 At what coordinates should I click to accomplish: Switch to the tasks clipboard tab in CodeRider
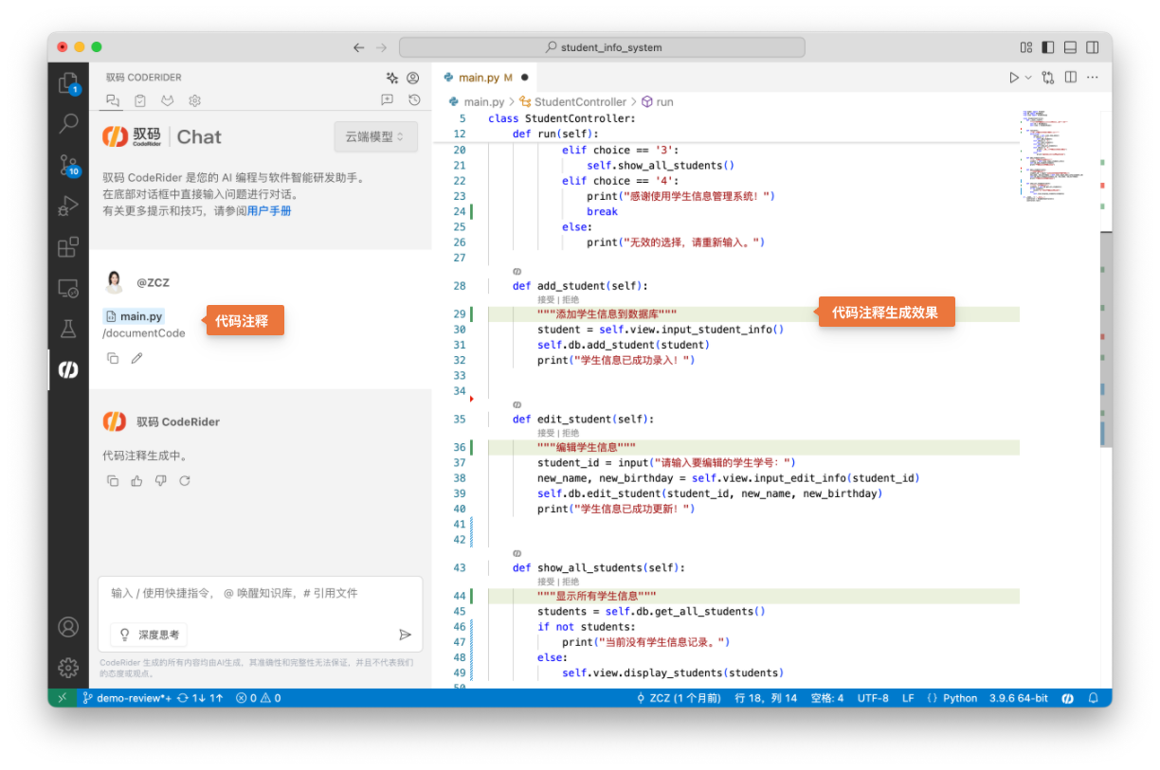tap(140, 99)
